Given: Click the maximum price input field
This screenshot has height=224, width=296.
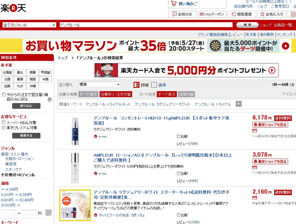Looking at the screenshot, I should pos(29,213).
